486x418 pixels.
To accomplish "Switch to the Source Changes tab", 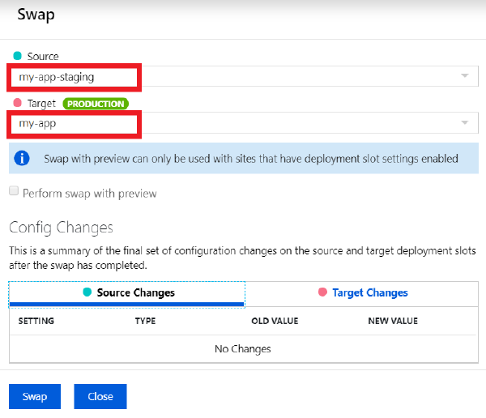I will (x=127, y=293).
